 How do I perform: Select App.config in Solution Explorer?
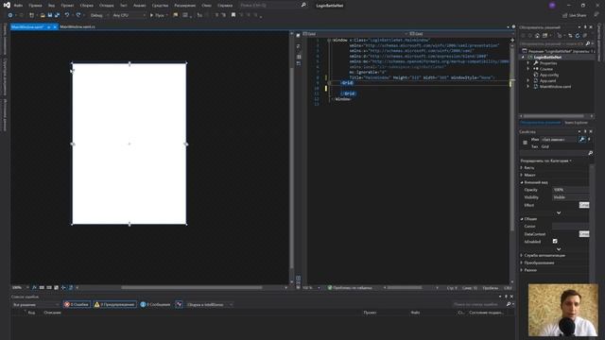click(x=549, y=75)
